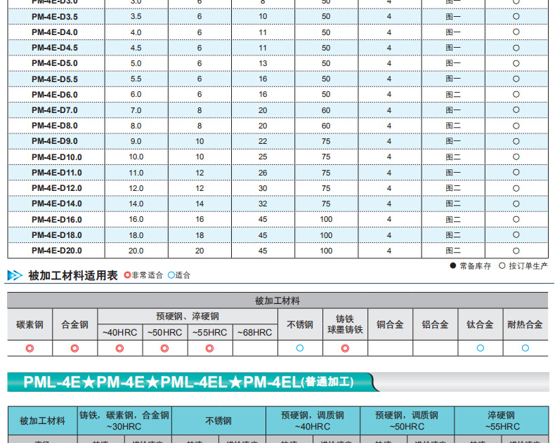Image resolution: width=555 pixels, height=443 pixels.
Task: Select the PM-4E-D18.0 model name
Action: (x=57, y=235)
